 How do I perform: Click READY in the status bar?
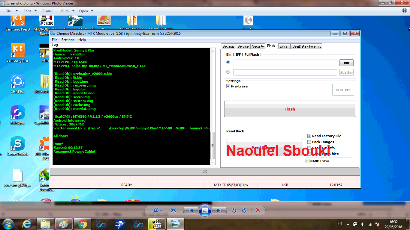[x=126, y=185]
